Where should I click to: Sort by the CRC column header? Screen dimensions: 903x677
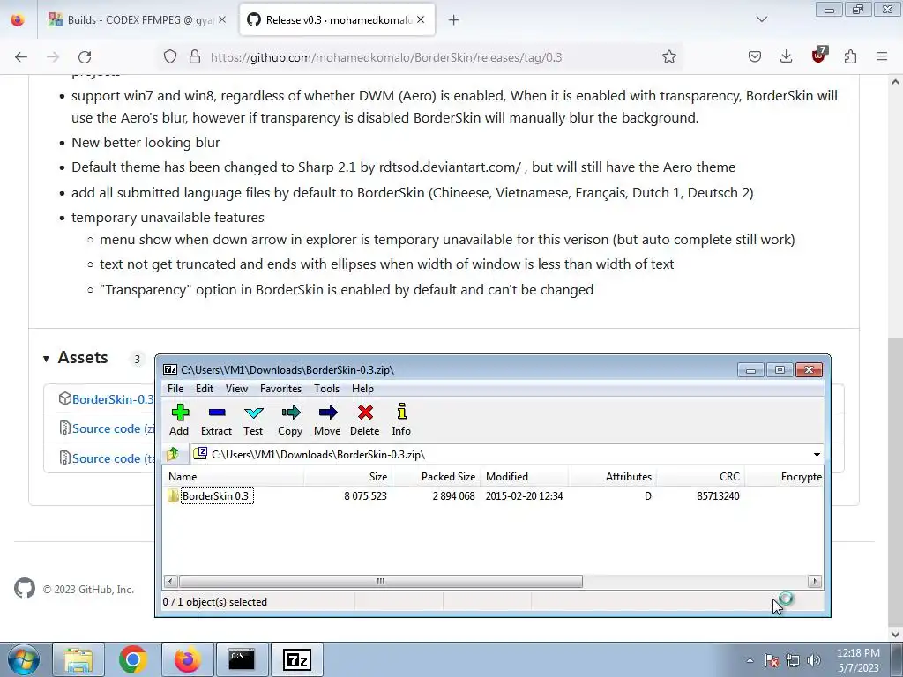tap(701, 477)
